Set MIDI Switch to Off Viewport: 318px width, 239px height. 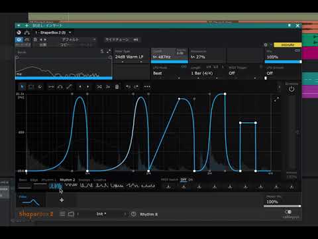click(184, 180)
